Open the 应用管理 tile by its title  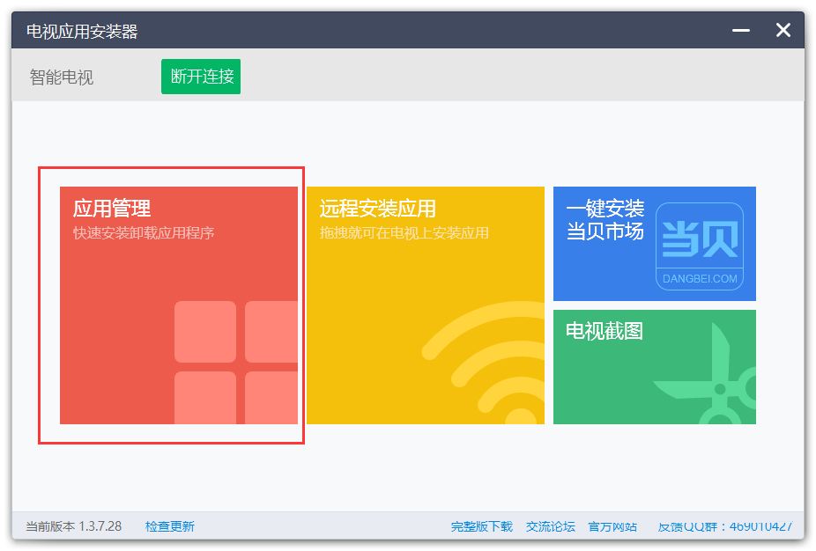pos(112,209)
